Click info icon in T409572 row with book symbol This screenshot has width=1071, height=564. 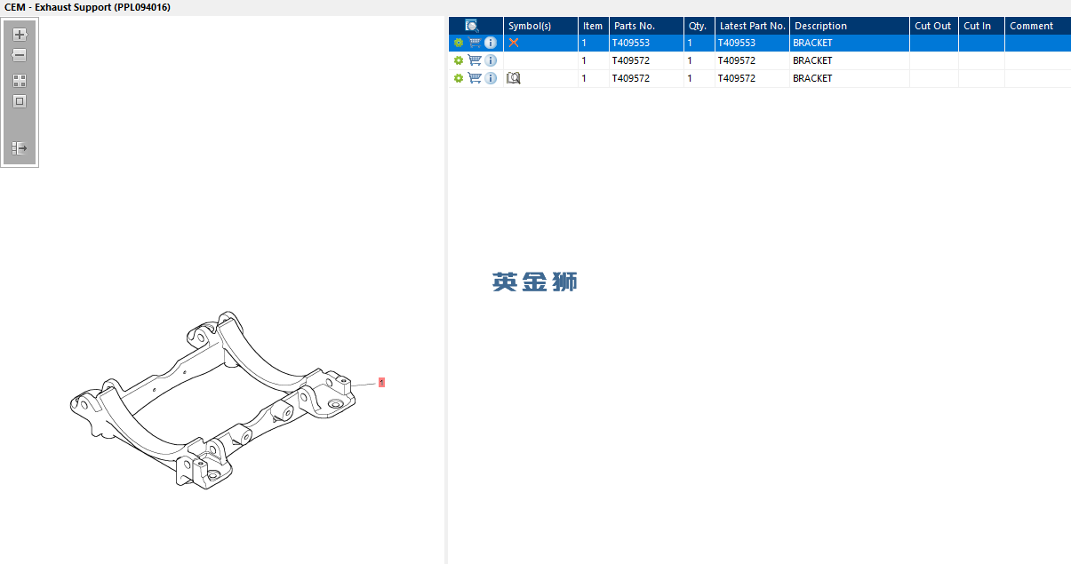(491, 78)
